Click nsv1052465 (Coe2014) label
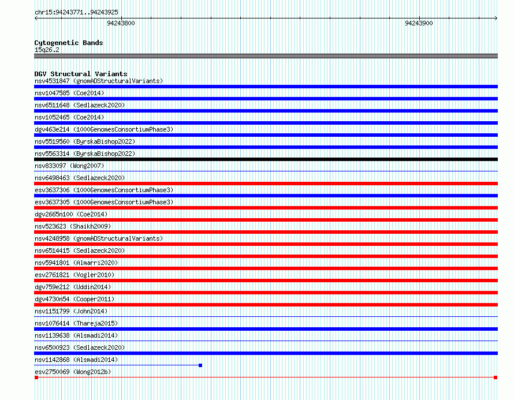514x400 pixels. pos(69,117)
